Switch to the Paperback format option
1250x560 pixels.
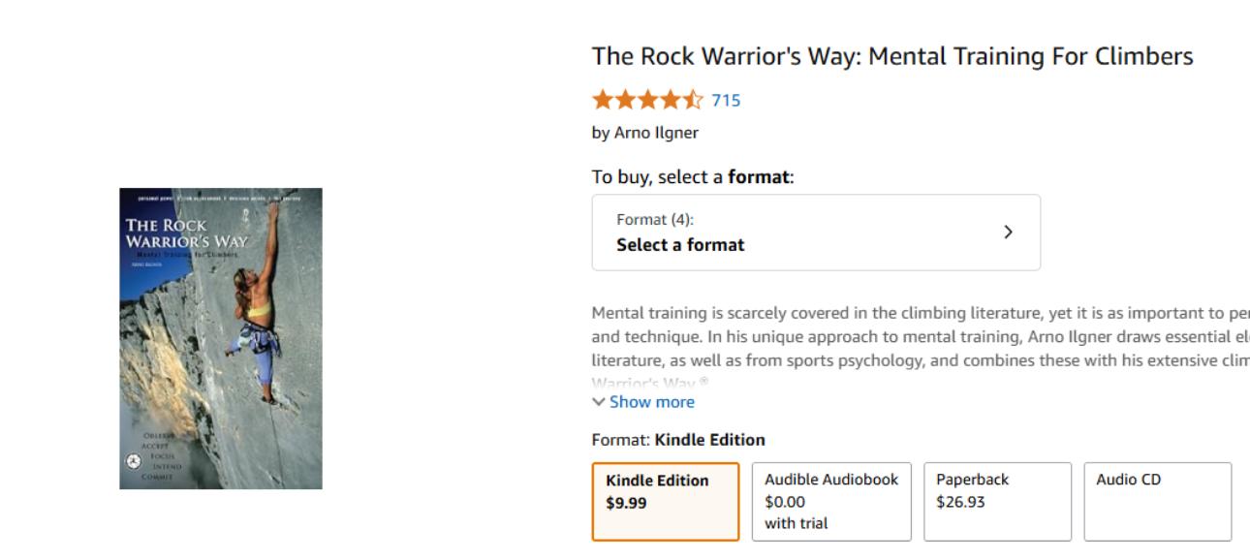click(x=998, y=501)
